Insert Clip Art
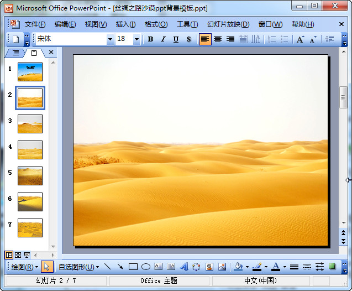Screen dimensions: 352x291 [209, 267]
